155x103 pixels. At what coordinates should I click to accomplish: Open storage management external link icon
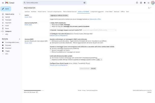pyautogui.click(x=37, y=92)
